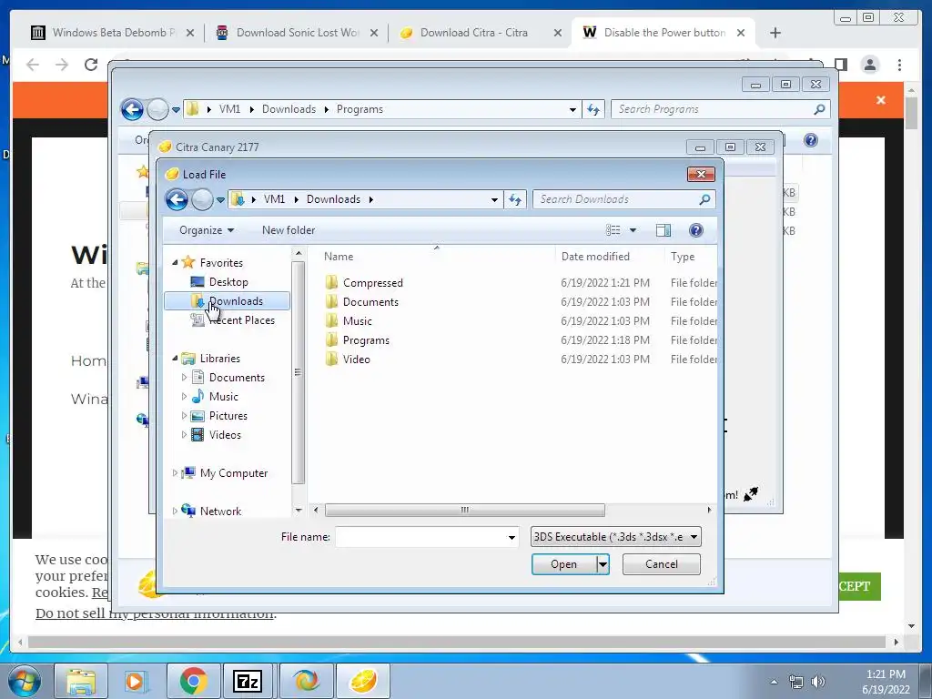Open File name history dropdown
Viewport: 932px width, 699px height.
512,537
